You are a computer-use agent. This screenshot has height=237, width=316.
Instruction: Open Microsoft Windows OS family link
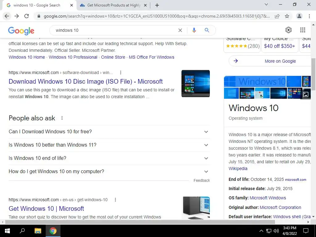pyautogui.click(x=268, y=198)
